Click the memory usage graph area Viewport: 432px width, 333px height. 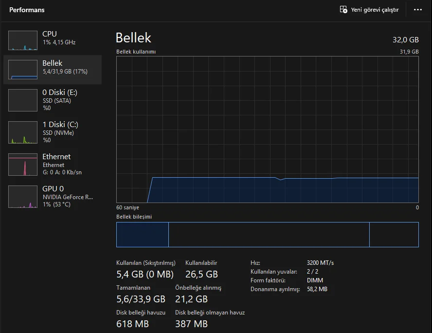(x=268, y=129)
